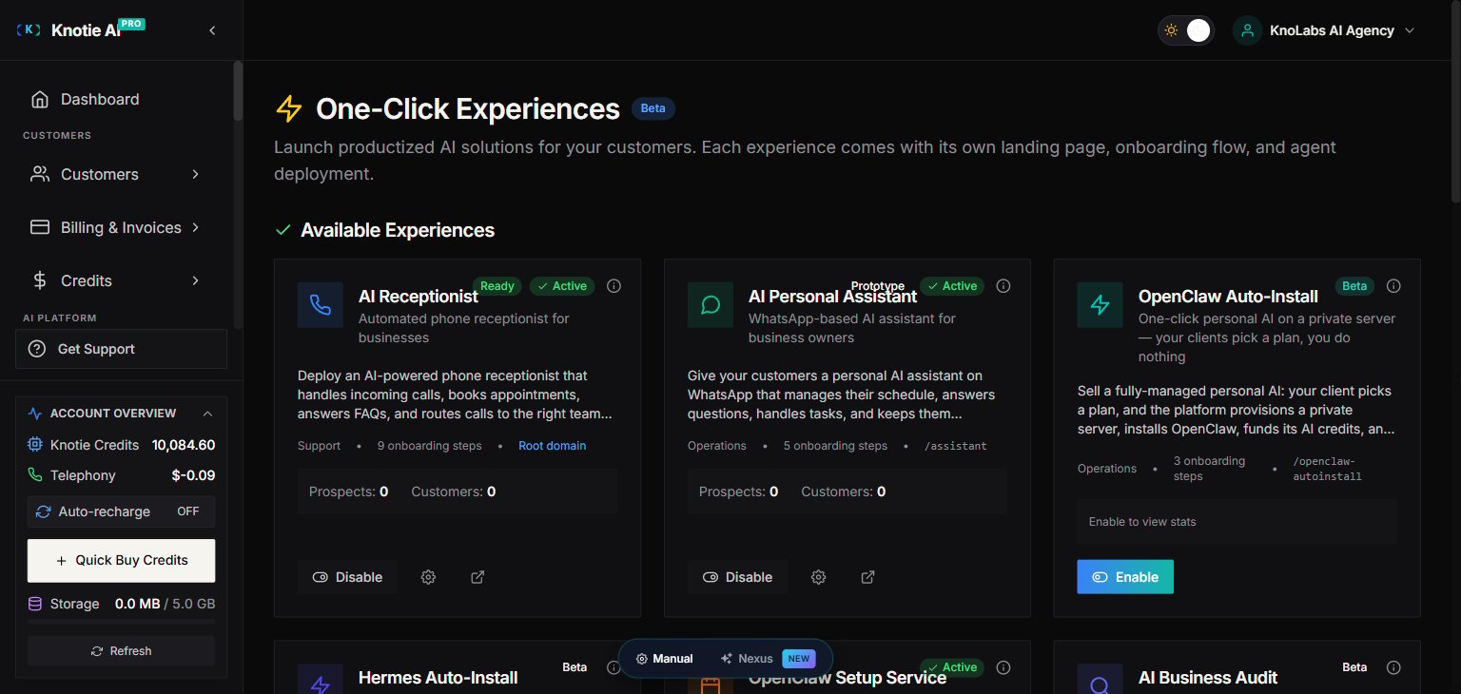The height and width of the screenshot is (694, 1461).
Task: Open the KnoLabs AI Agency account dropdown
Action: coord(1325,30)
